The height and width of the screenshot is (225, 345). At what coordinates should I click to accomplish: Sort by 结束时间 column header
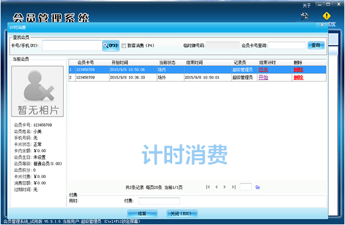(194, 63)
